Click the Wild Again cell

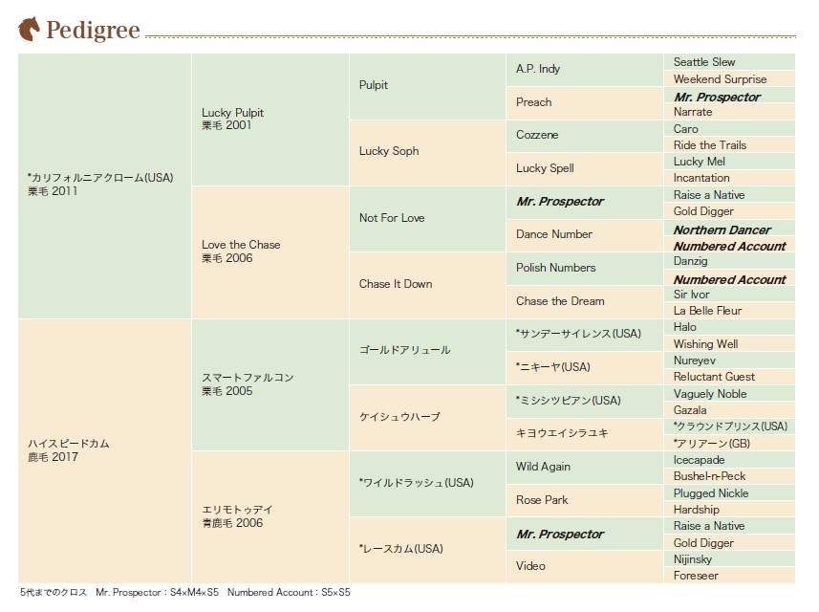click(x=585, y=468)
